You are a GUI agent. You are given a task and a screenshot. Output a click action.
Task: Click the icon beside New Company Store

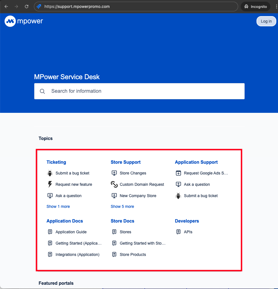pyautogui.click(x=114, y=196)
